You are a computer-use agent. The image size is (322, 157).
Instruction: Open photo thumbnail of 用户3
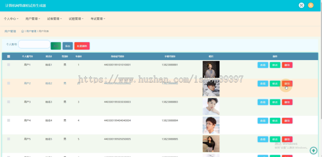211,107
